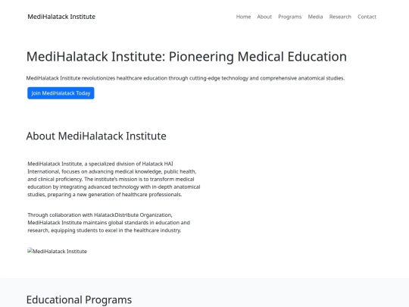The height and width of the screenshot is (307, 409).
Task: Click the Join MediHalatack Today button
Action: (61, 93)
